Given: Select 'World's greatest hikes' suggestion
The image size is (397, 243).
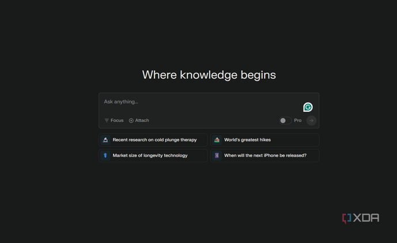Looking at the screenshot, I should click(264, 140).
